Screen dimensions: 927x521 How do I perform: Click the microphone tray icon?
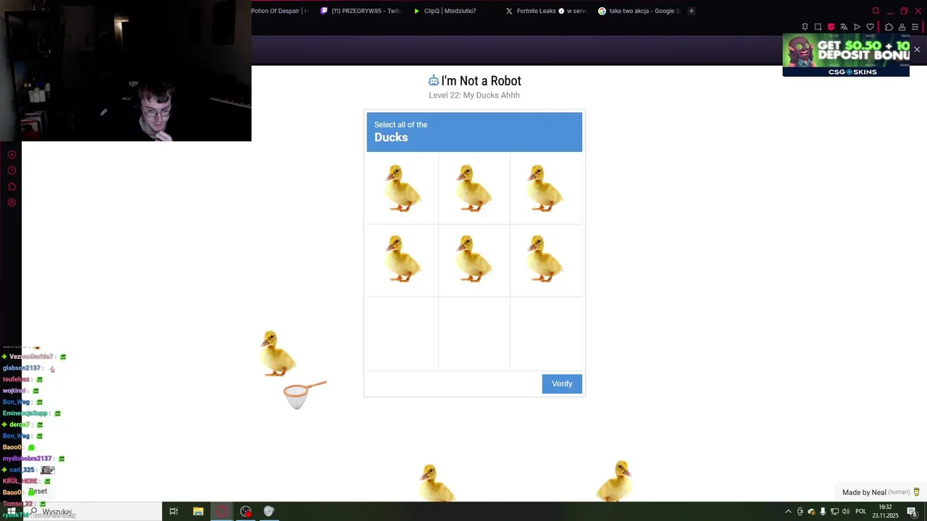click(823, 512)
